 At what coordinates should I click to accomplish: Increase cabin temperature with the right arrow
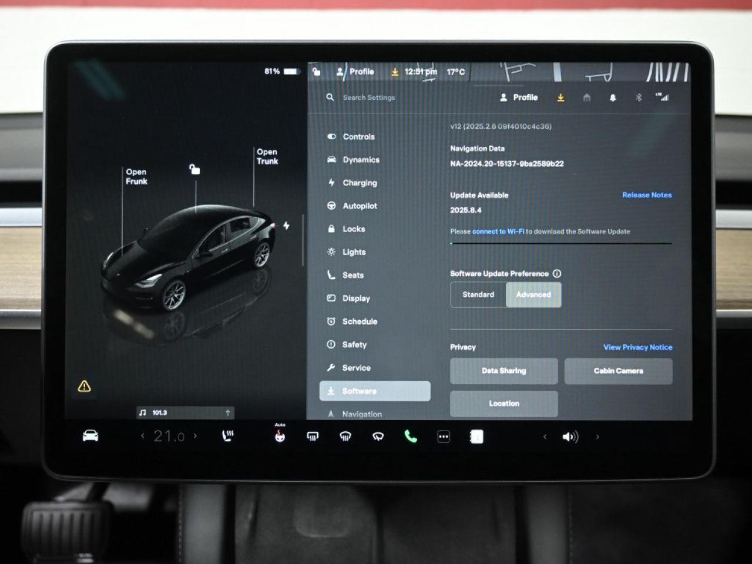195,436
